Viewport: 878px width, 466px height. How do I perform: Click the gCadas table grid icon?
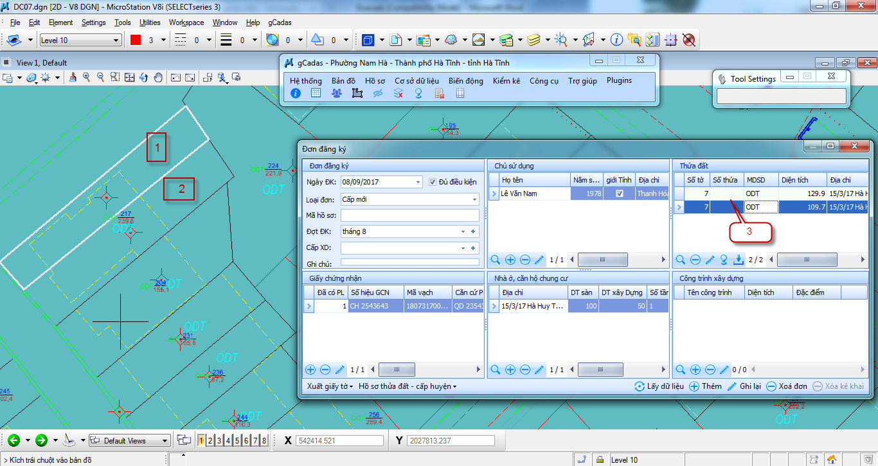[316, 93]
